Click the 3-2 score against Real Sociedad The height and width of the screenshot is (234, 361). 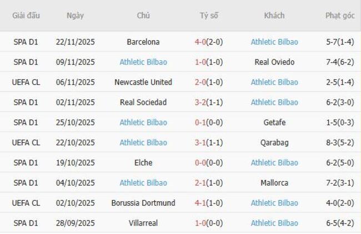pos(202,102)
